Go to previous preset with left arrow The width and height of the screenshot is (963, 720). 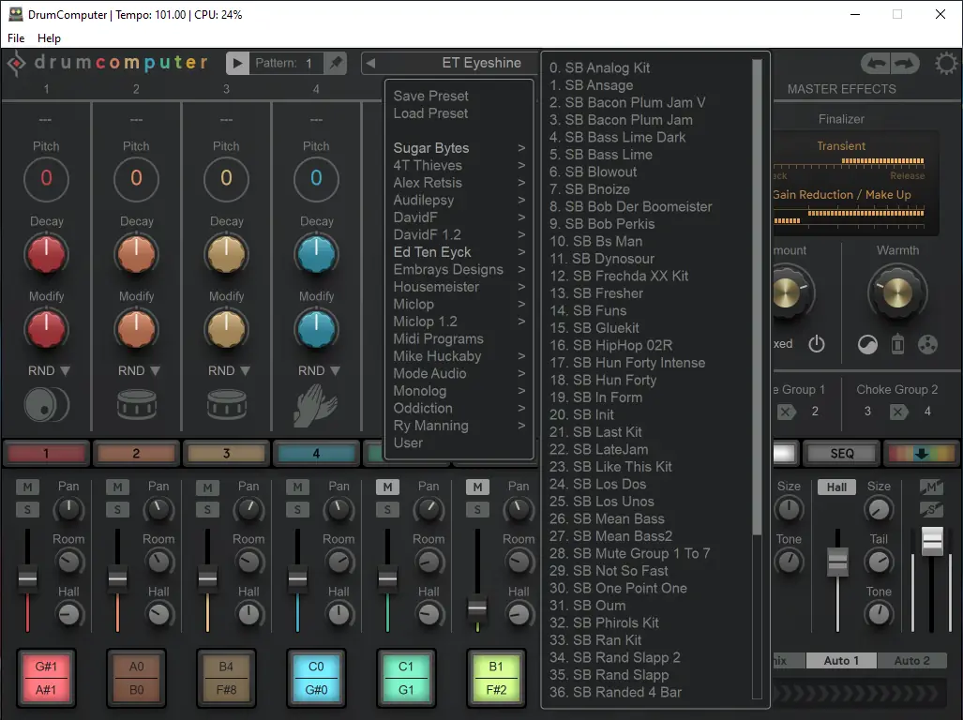click(x=370, y=63)
